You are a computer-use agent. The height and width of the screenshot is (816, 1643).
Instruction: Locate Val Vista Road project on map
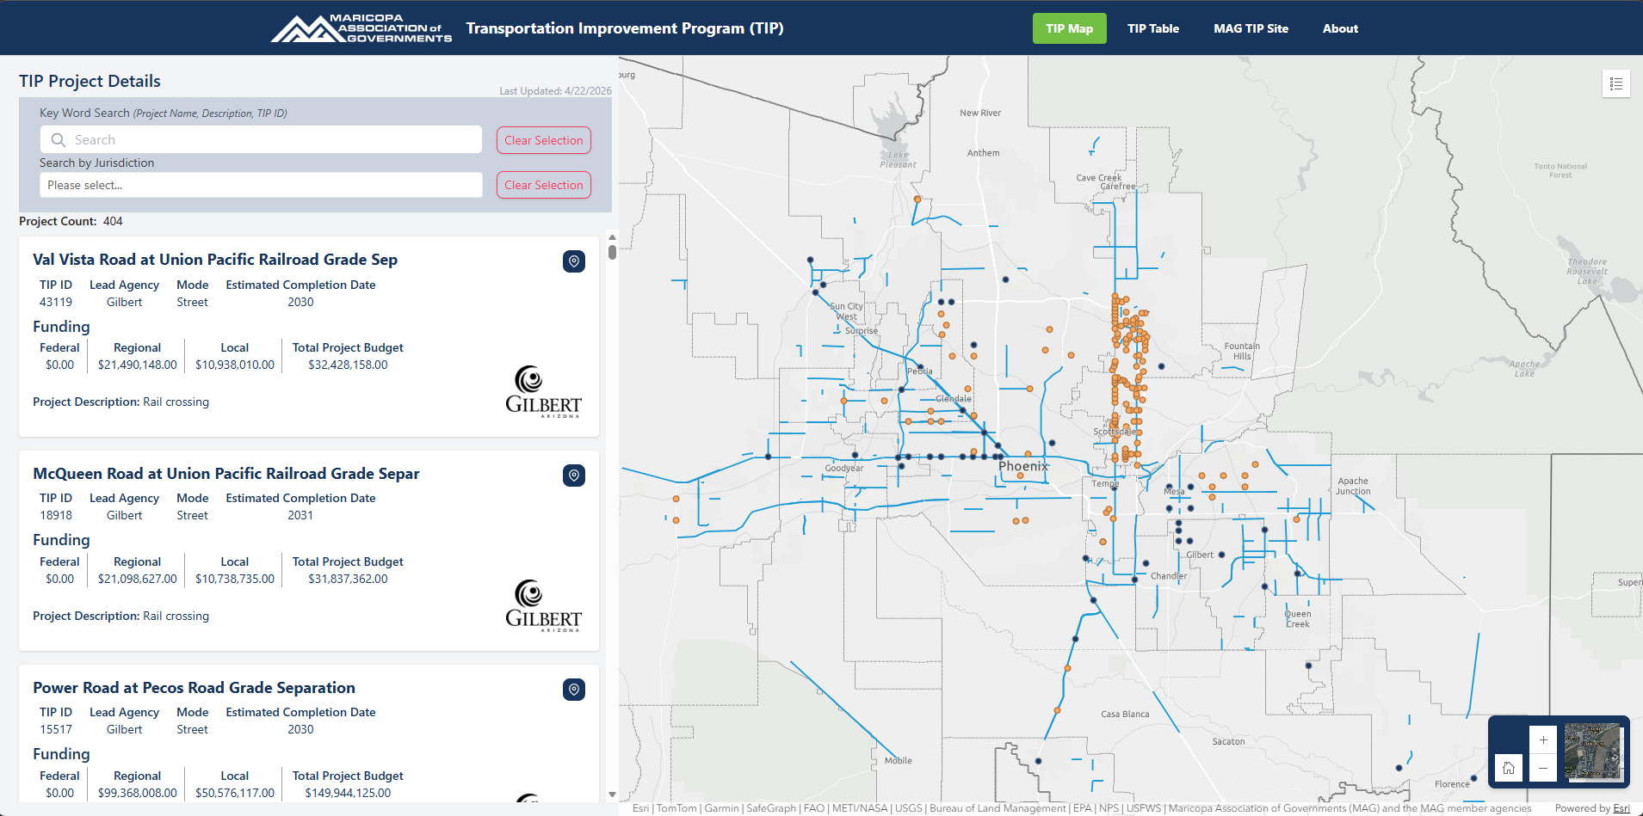[x=574, y=261]
